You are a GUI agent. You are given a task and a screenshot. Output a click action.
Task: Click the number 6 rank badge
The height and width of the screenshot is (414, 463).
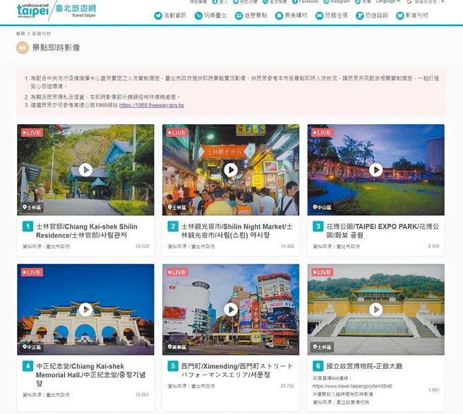(318, 366)
